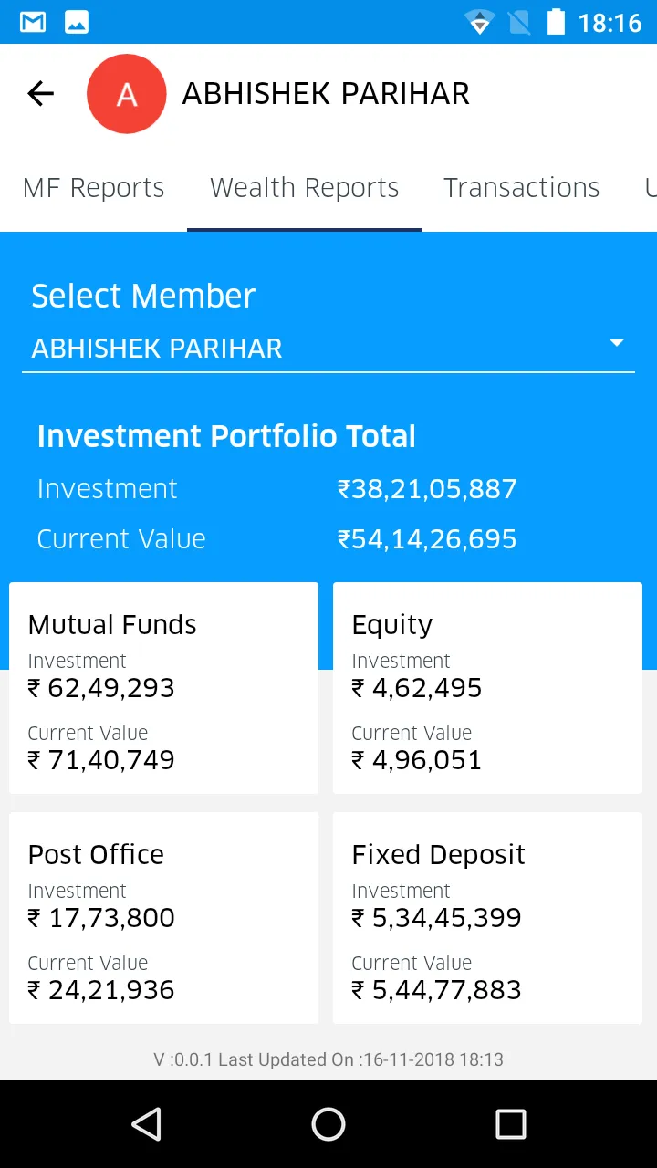This screenshot has width=657, height=1168.
Task: Tap the Android back navigation triangle
Action: [146, 1124]
